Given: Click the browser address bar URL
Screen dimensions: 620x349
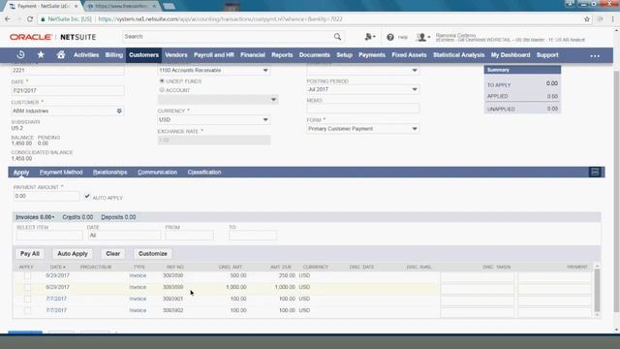Looking at the screenshot, I should (220, 19).
